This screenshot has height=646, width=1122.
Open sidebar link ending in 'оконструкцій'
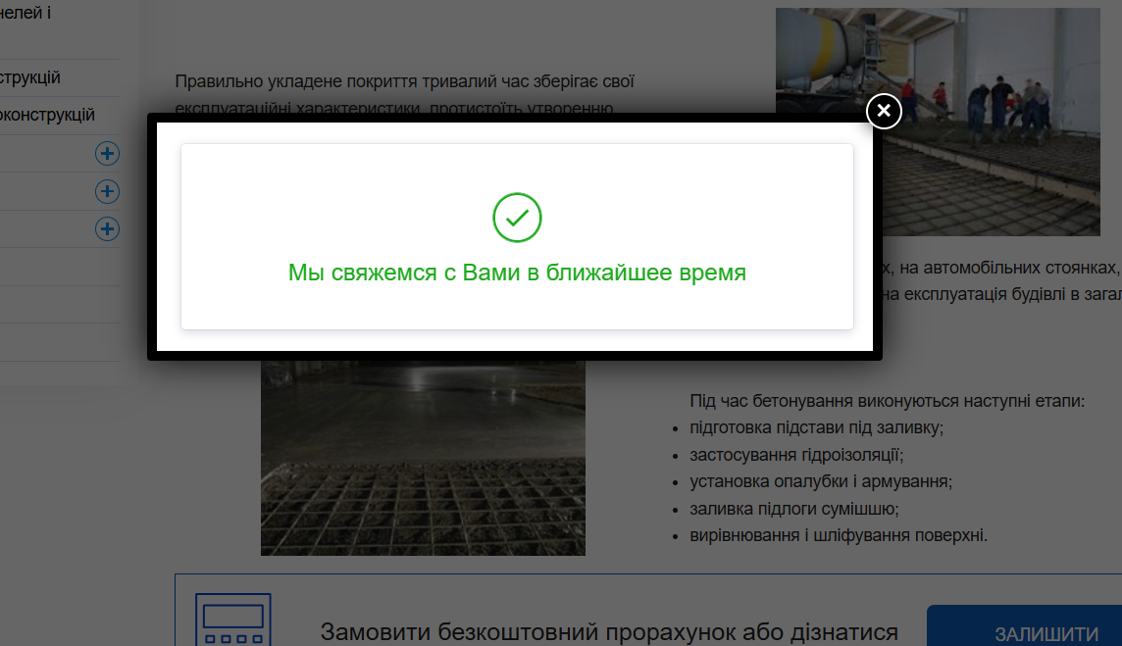click(x=47, y=115)
